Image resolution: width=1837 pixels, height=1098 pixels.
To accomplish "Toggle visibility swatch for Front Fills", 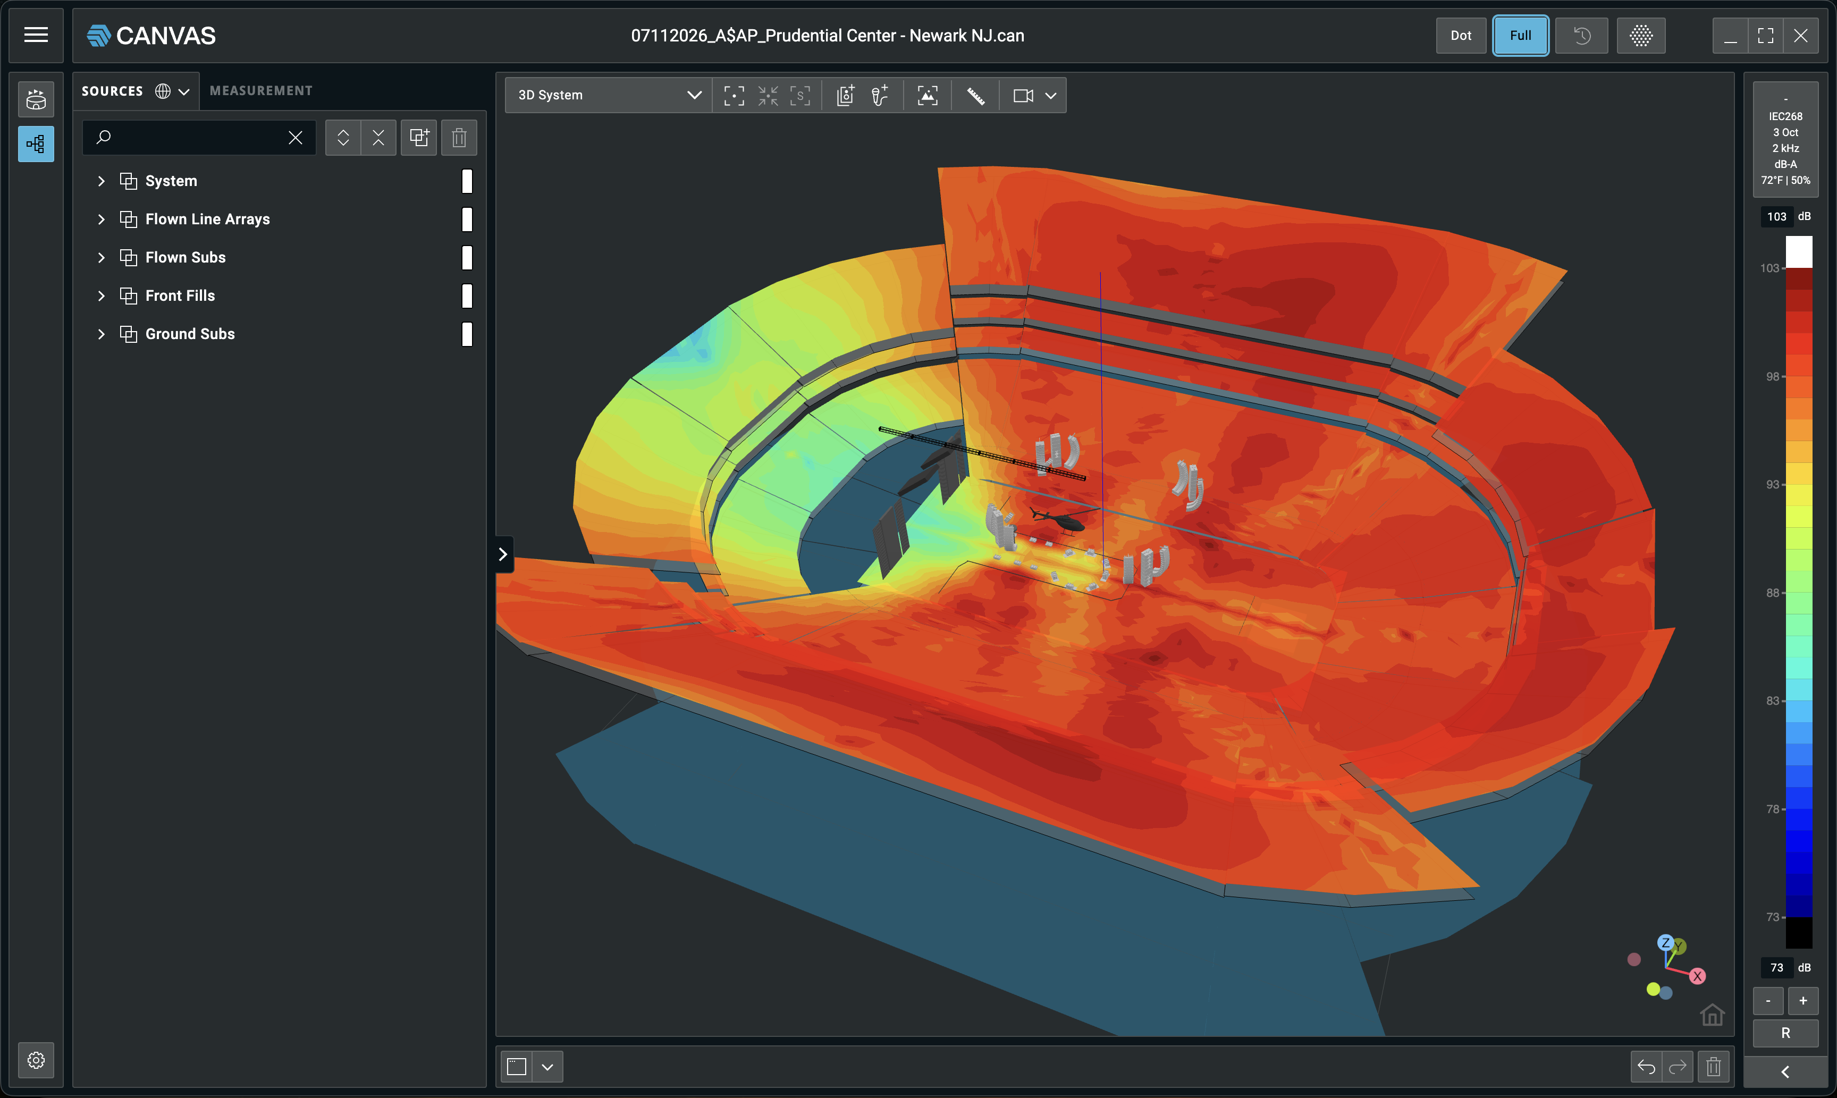I will (467, 296).
